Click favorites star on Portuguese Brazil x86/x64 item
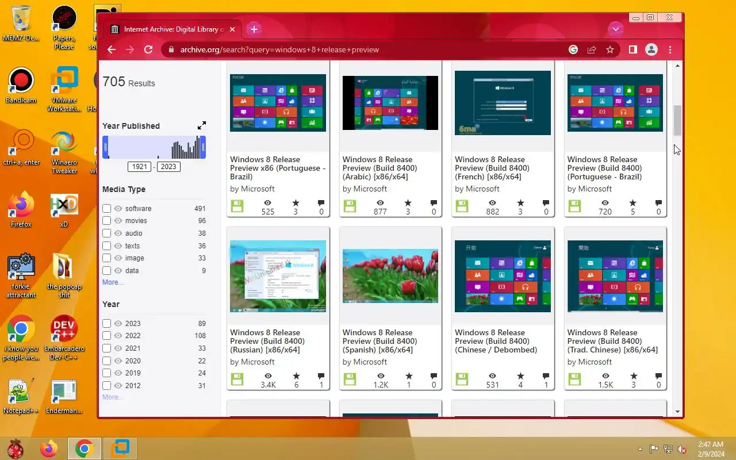The image size is (736, 460). coord(632,203)
